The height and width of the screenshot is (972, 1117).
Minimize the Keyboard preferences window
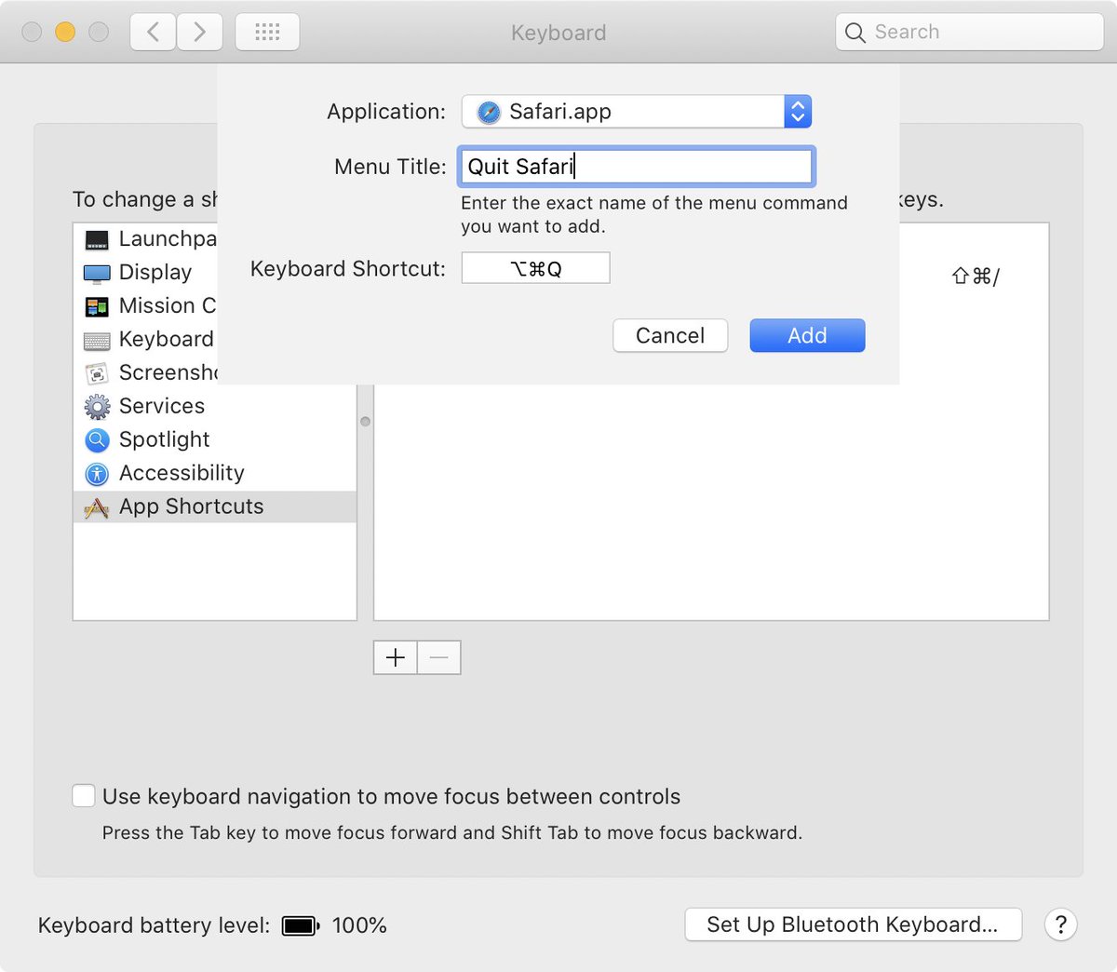tap(65, 33)
